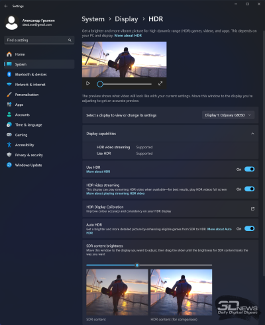Expand preview video to full screen
Viewport: 265px width, 325px height.
pyautogui.click(x=160, y=83)
